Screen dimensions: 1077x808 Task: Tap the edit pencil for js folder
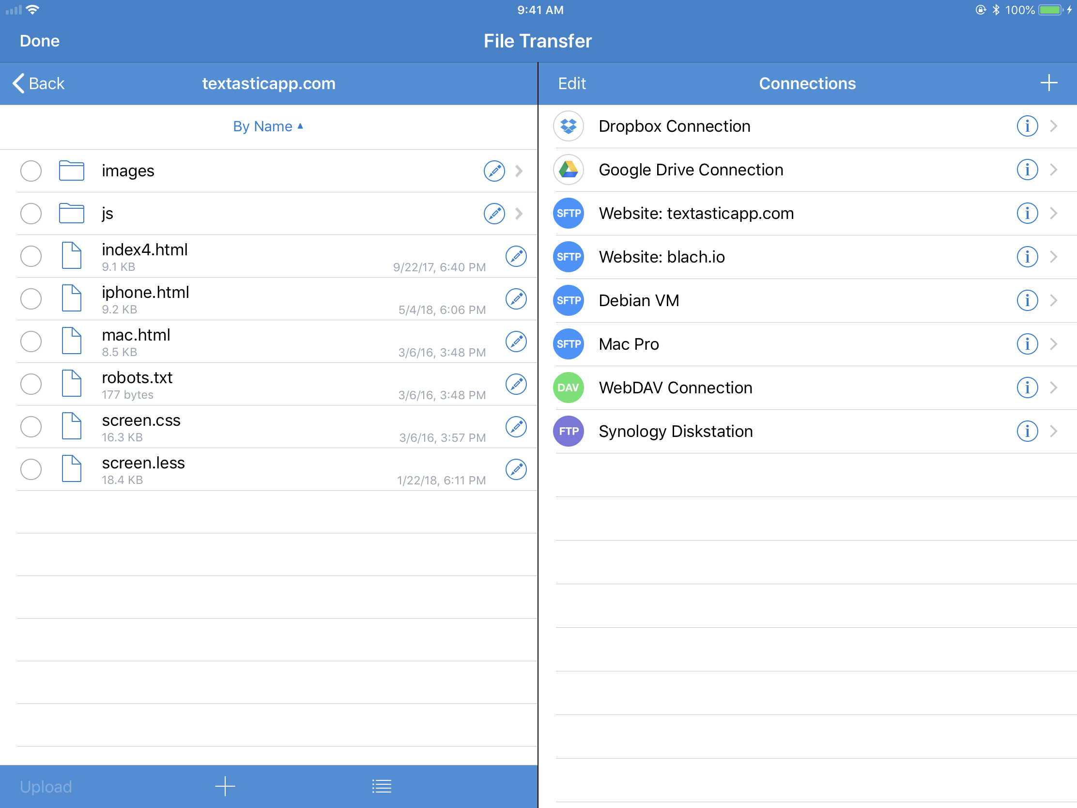(x=494, y=213)
